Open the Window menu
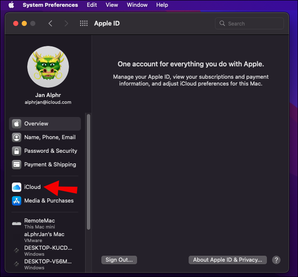The width and height of the screenshot is (298, 277). click(137, 5)
